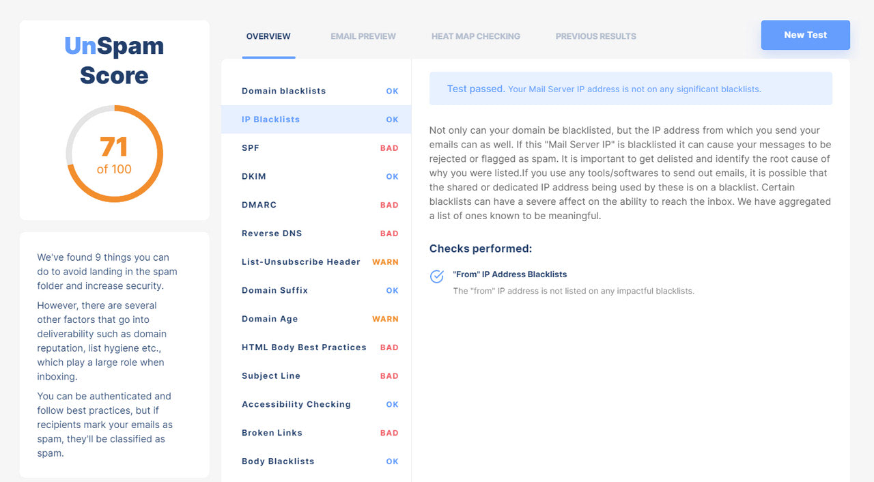This screenshot has width=874, height=482.
Task: Switch to the Email Preview tab
Action: [363, 36]
